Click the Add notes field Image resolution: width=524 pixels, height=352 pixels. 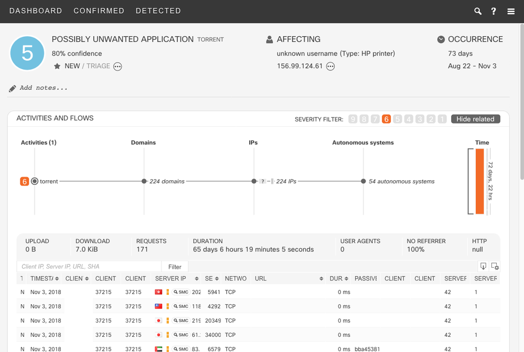coord(44,88)
